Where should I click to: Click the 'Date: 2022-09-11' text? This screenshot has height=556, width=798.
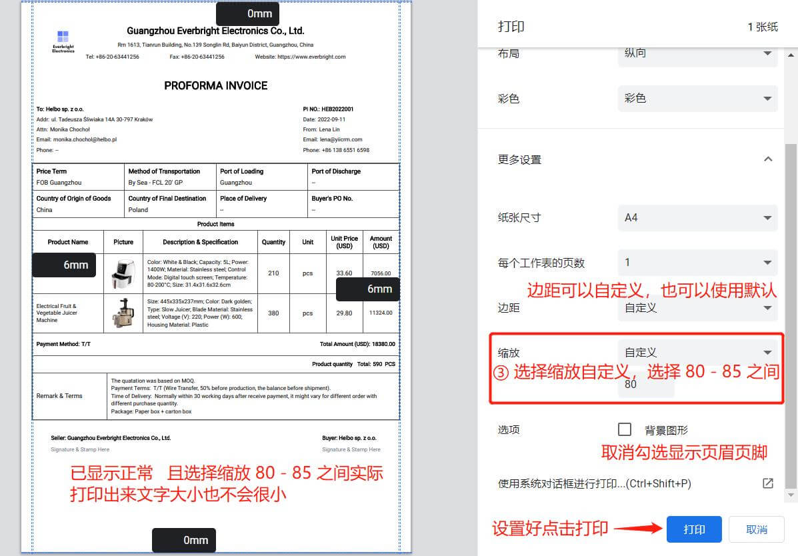pos(324,119)
